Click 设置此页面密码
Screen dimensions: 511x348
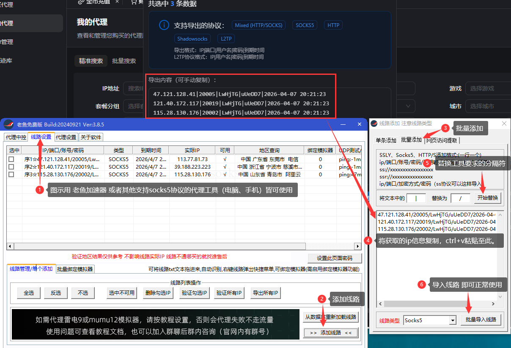click(335, 258)
